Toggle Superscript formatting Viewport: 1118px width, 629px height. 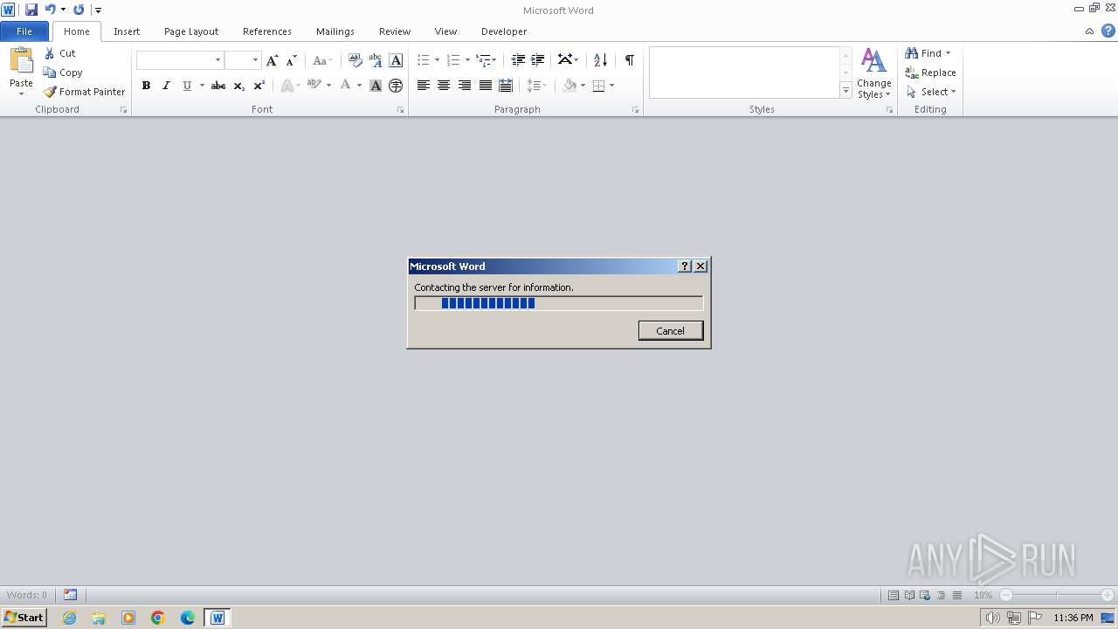pyautogui.click(x=259, y=86)
